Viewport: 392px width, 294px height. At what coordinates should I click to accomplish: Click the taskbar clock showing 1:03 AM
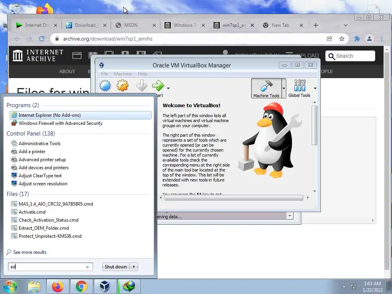coord(372,287)
